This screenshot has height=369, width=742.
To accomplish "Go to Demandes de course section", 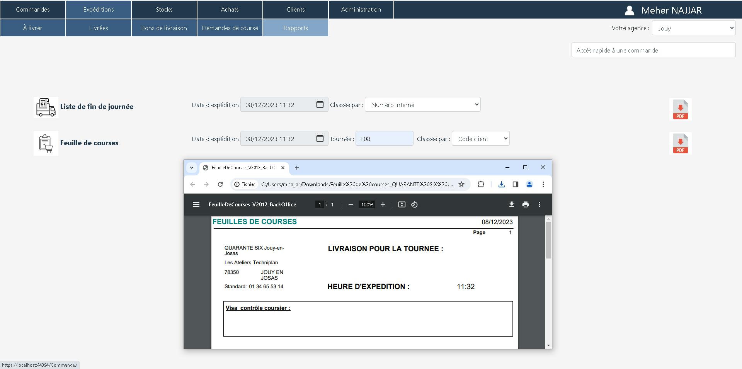I will tap(230, 28).
